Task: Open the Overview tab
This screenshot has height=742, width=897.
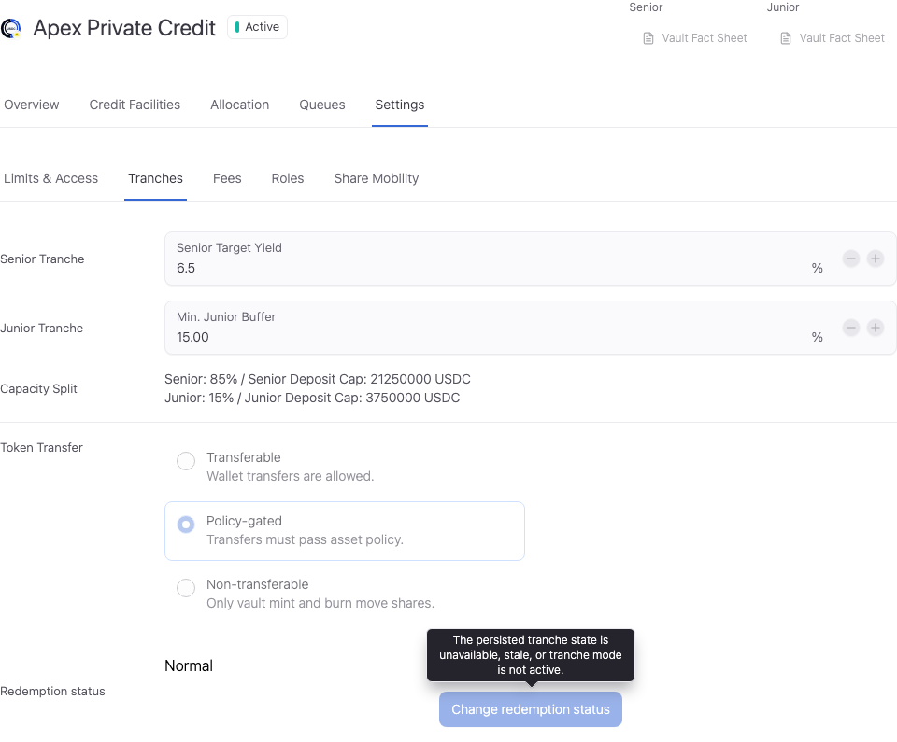Action: point(32,105)
